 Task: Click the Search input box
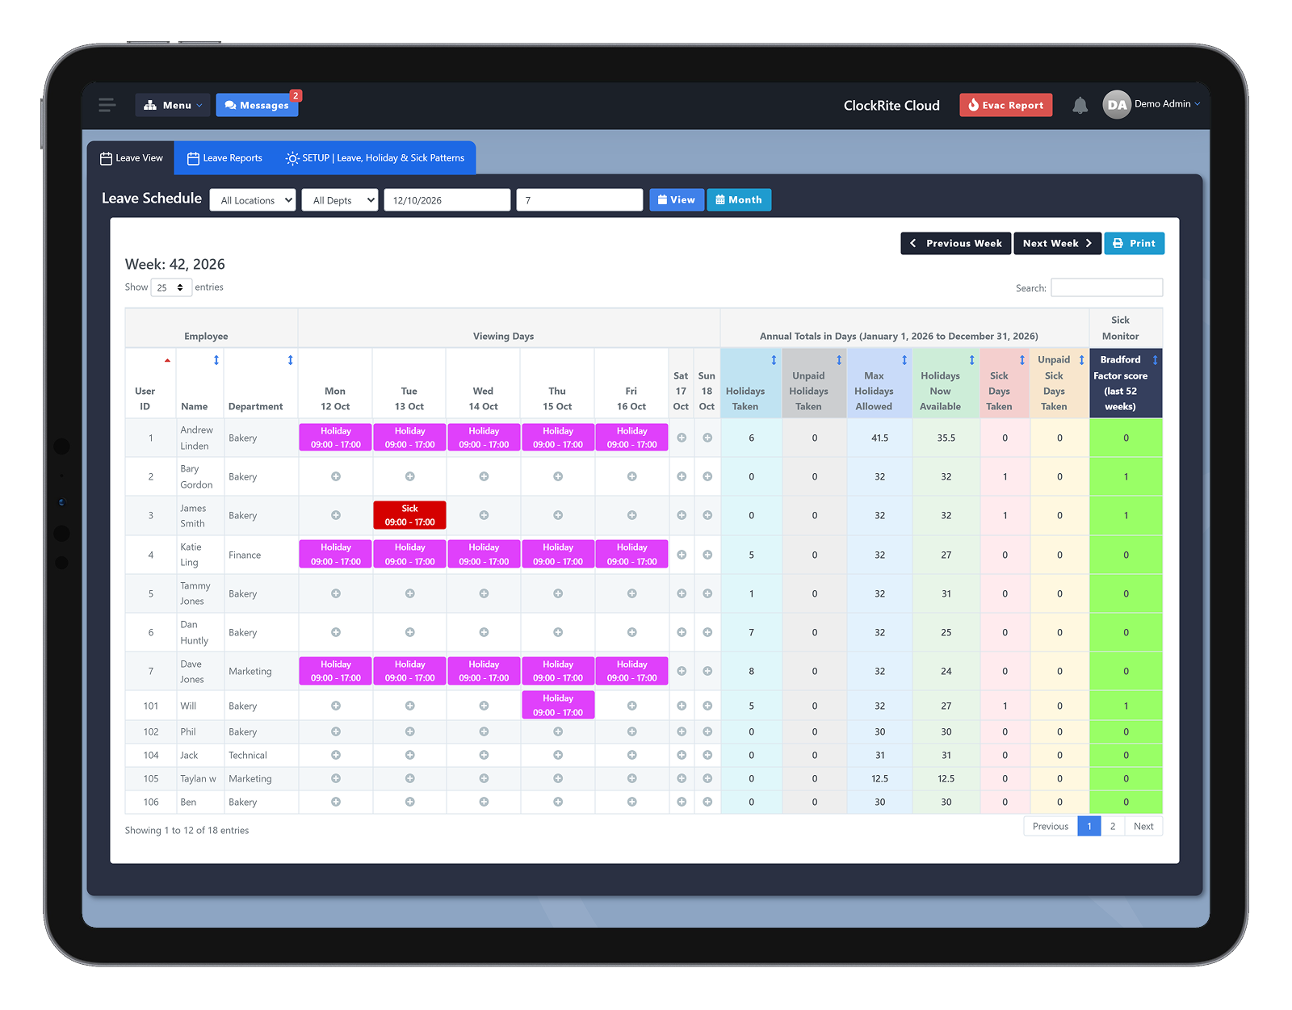pyautogui.click(x=1107, y=287)
